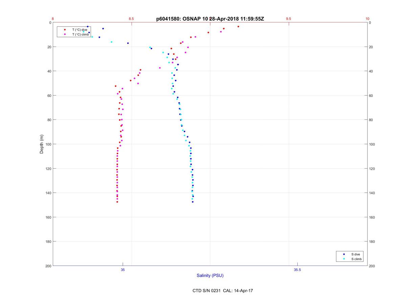The width and height of the screenshot is (406, 299).
Task: Click the "S dive" legend label
Action: pyautogui.click(x=356, y=254)
